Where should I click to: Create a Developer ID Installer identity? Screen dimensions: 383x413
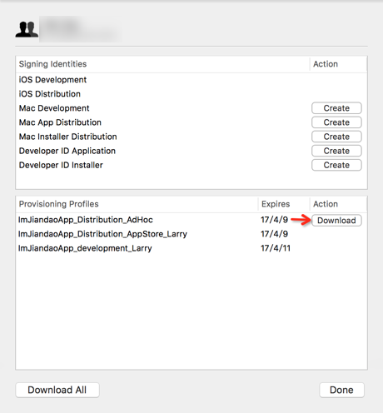[336, 165]
